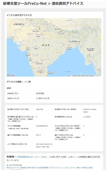
Task: Zoom out the map with the minus button
Action: coord(99,74)
